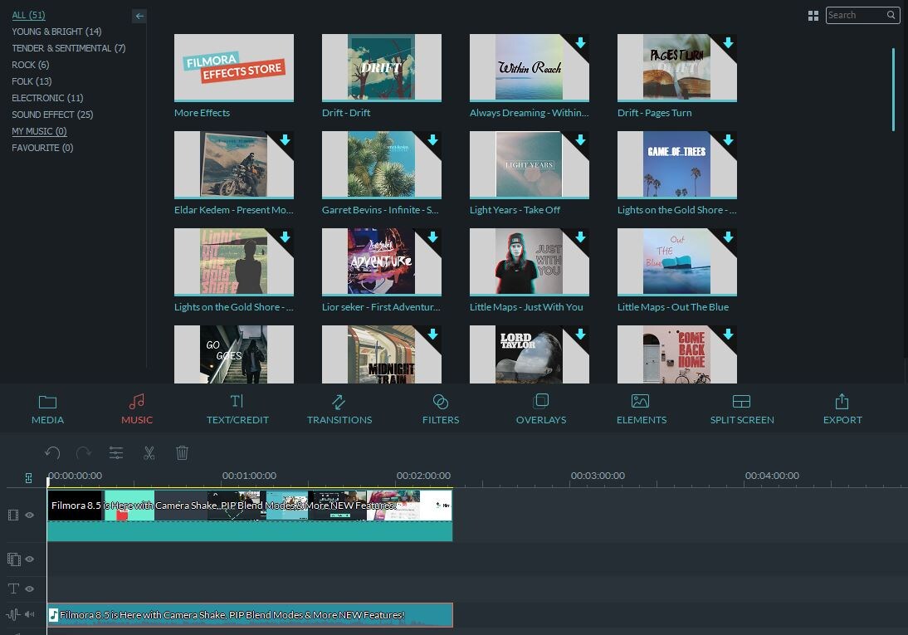Click the undo arrow icon

click(52, 452)
